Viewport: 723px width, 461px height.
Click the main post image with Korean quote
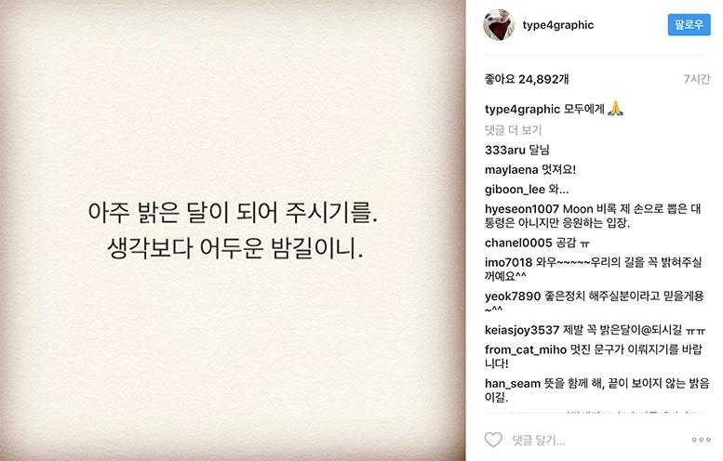tap(233, 230)
